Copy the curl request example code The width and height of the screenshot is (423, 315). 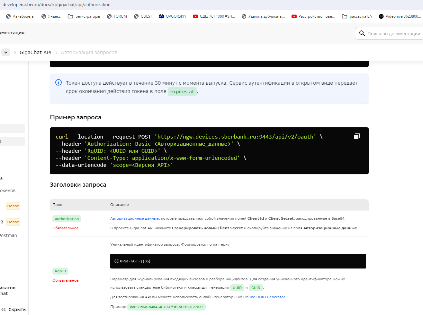(356, 137)
